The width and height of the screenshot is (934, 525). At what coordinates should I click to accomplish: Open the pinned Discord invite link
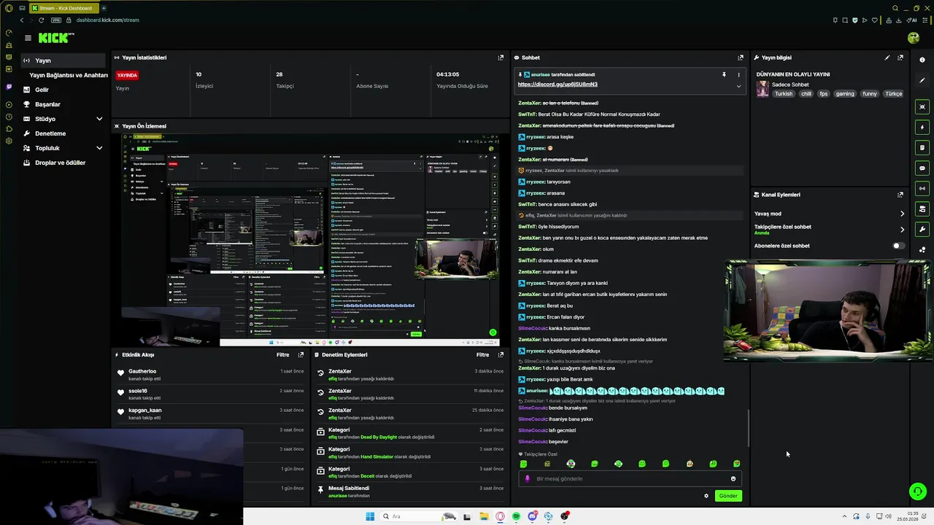click(x=557, y=84)
